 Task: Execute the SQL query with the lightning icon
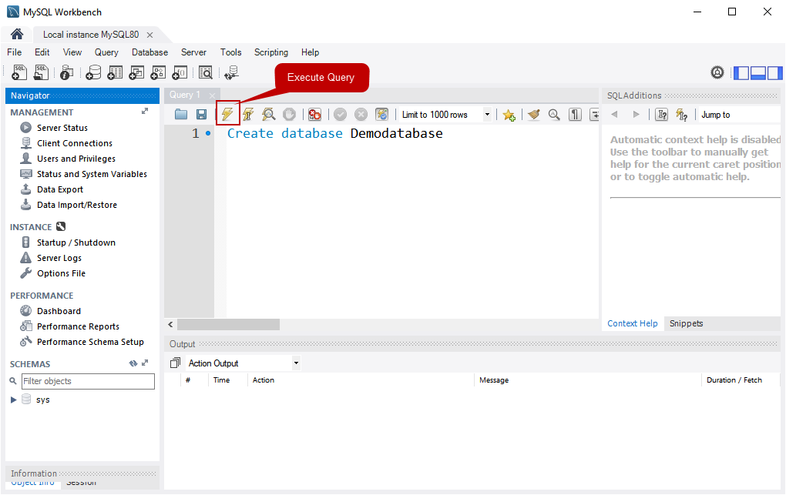pos(227,113)
